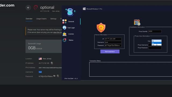Click the IPv6 Builder database logo
172x97 pixels.
70,12
